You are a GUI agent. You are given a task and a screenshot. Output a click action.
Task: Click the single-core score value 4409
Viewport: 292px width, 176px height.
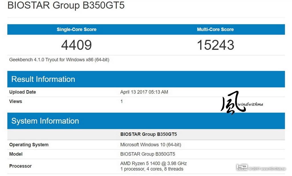(76, 45)
